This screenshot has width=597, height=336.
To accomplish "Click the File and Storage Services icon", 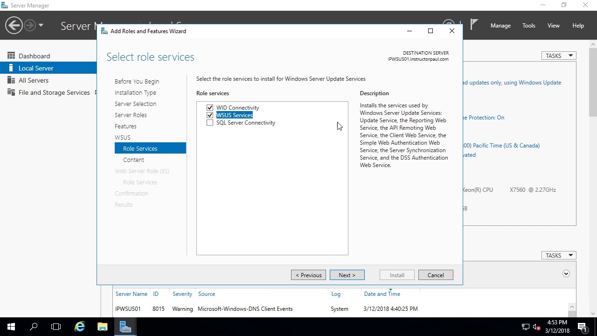I will point(11,92).
